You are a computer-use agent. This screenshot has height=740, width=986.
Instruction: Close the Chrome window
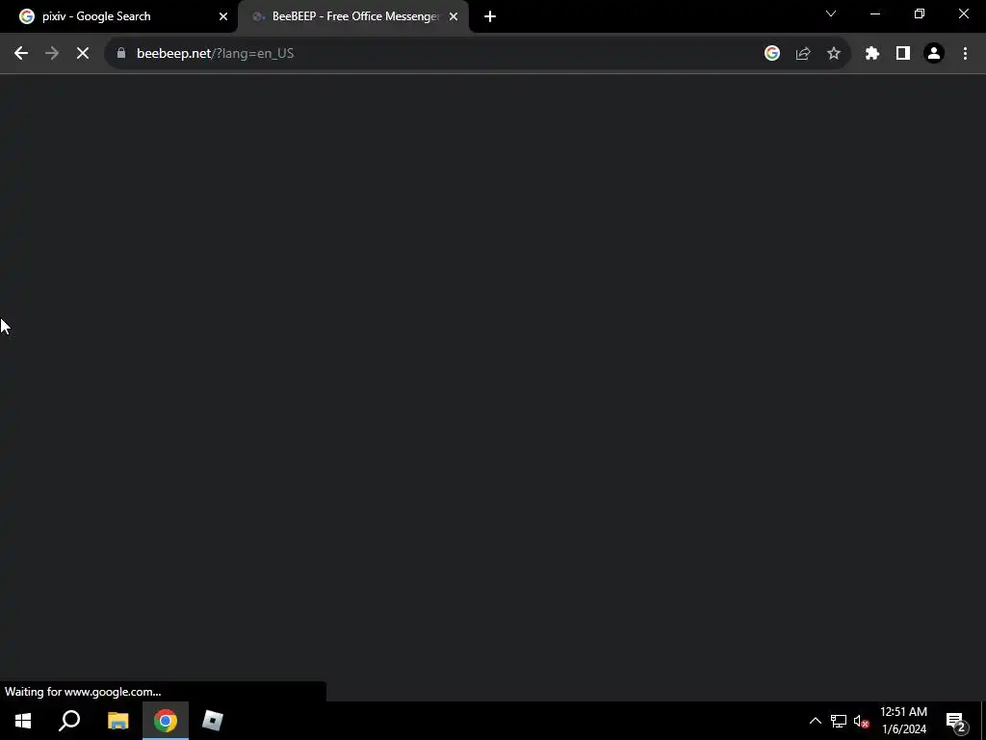(x=963, y=13)
